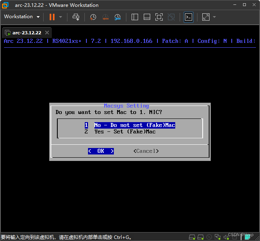Select option 1 No - Do not set (Fake)Mac
This screenshot has width=260, height=241.
[130, 125]
